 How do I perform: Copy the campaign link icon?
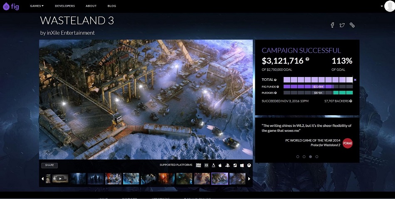[x=352, y=25]
